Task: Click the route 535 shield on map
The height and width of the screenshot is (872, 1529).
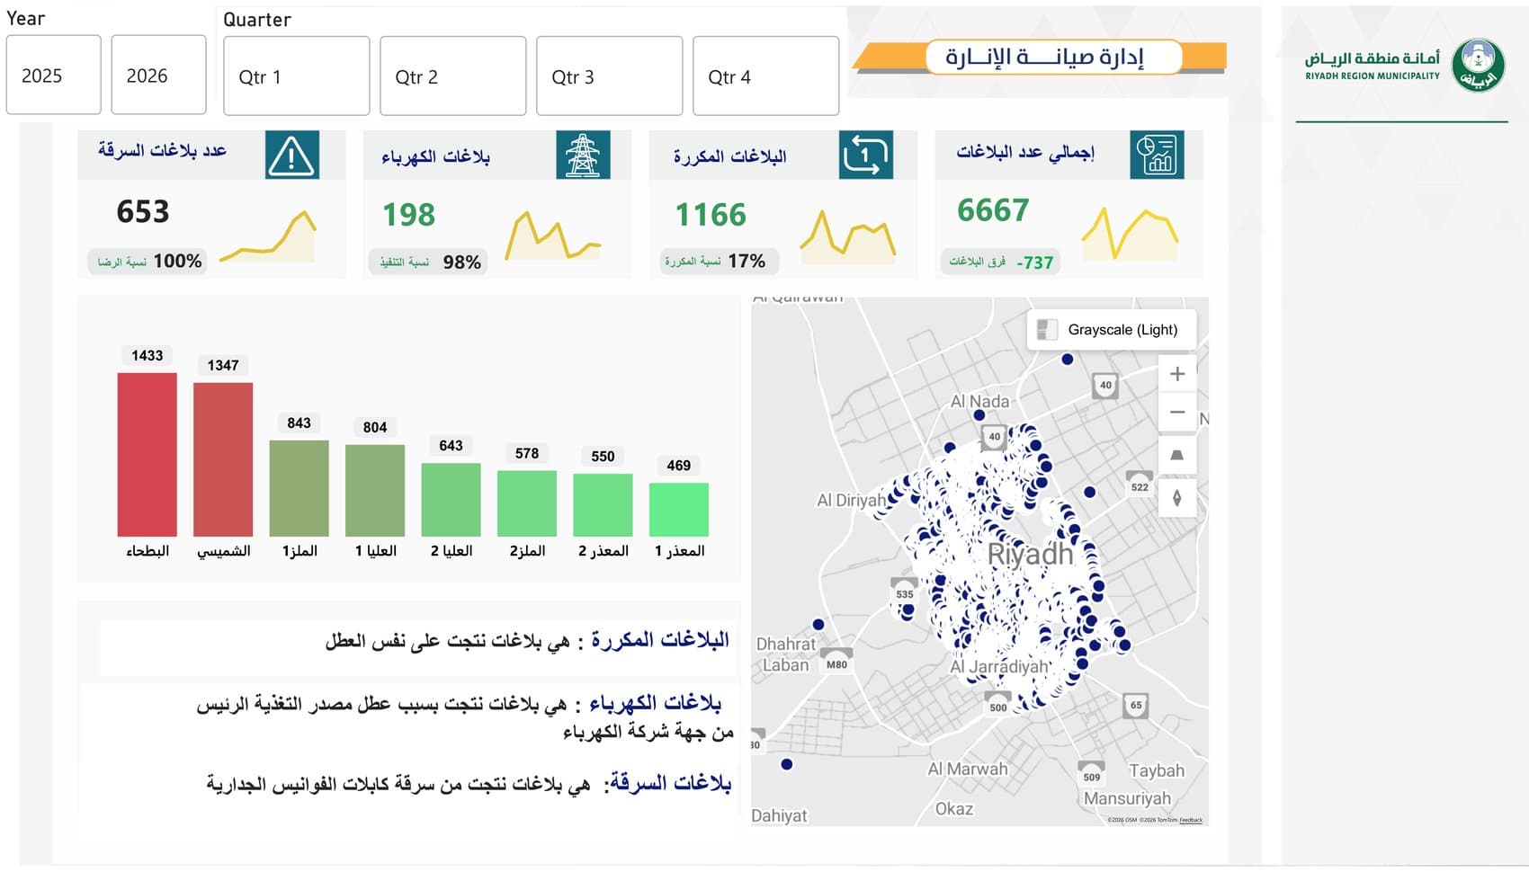Action: click(x=905, y=591)
